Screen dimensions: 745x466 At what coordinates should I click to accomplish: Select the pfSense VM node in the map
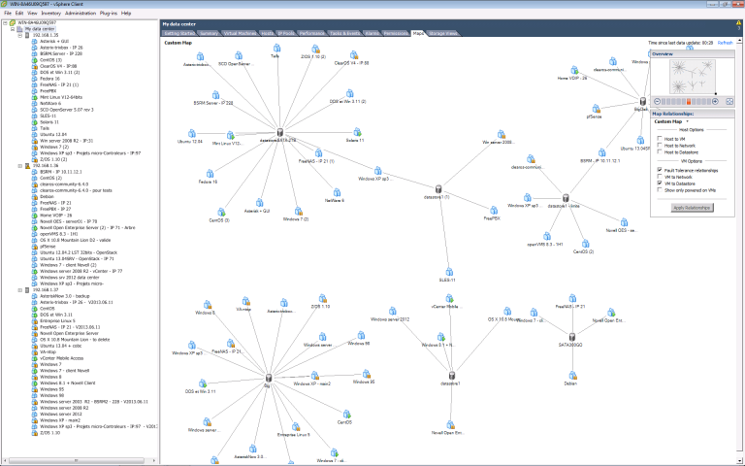pyautogui.click(x=597, y=109)
